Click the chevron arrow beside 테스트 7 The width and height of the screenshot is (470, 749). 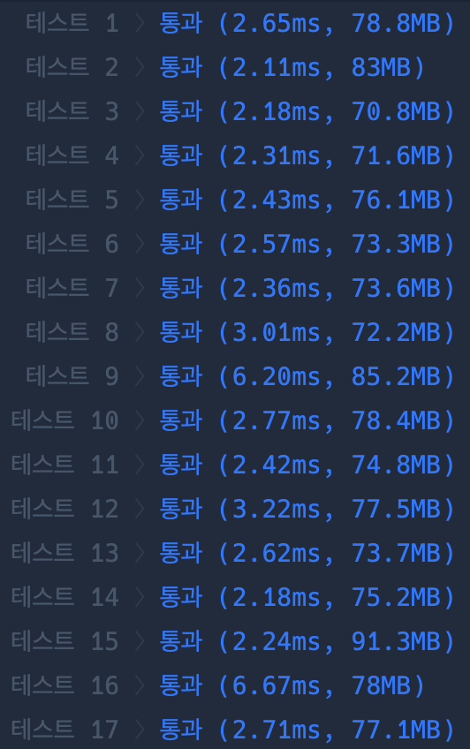tap(140, 288)
